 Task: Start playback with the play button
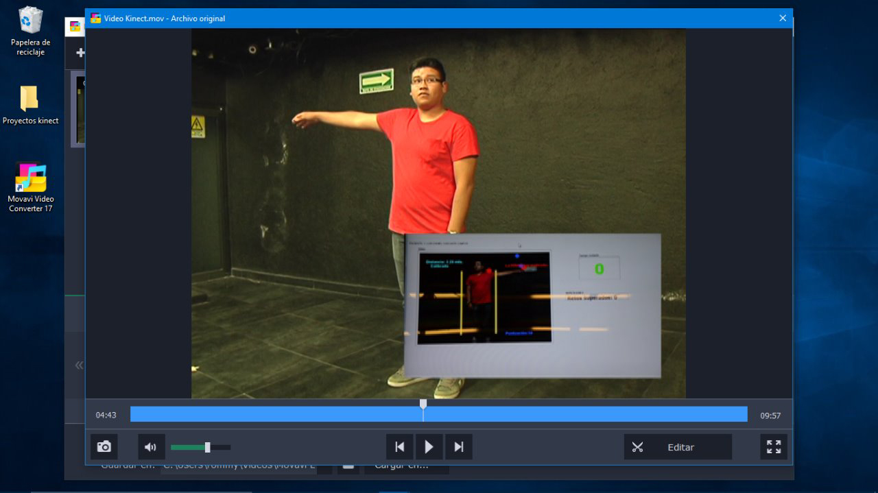pyautogui.click(x=429, y=447)
